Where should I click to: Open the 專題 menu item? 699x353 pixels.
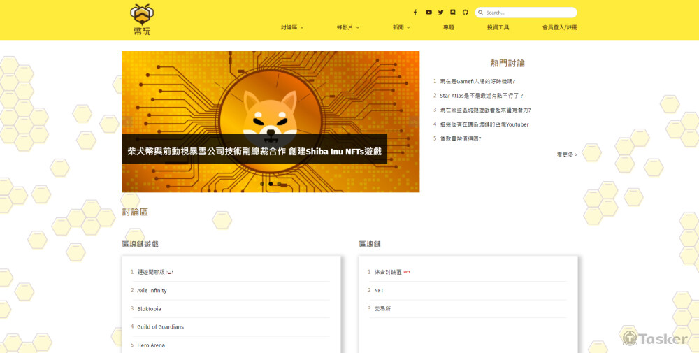[449, 27]
